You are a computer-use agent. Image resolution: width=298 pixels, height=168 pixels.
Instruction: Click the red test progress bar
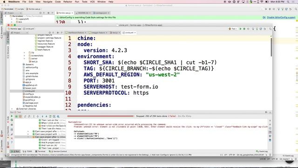[x=101, y=116]
